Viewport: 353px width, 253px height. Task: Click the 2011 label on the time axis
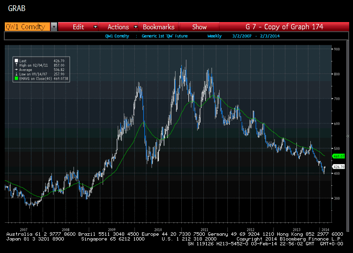[x=205, y=229]
